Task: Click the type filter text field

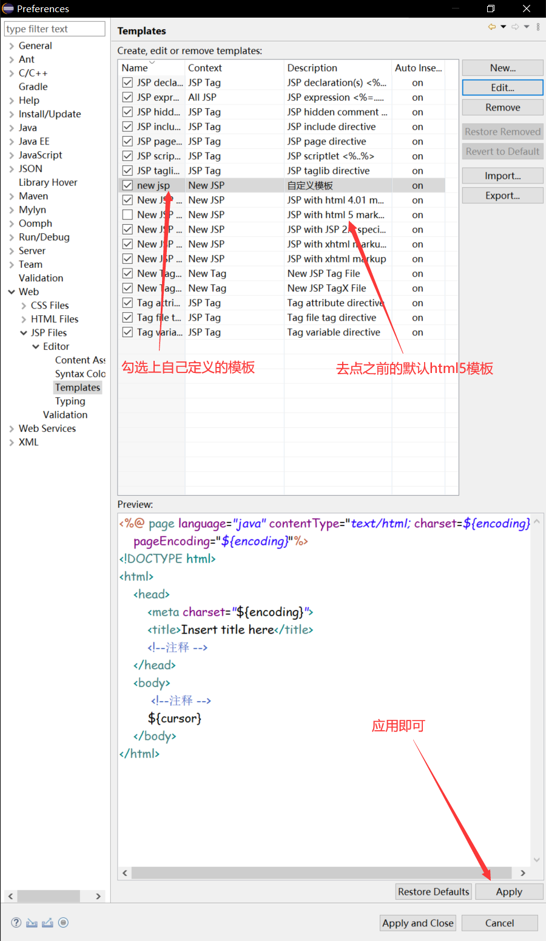Action: point(54,29)
